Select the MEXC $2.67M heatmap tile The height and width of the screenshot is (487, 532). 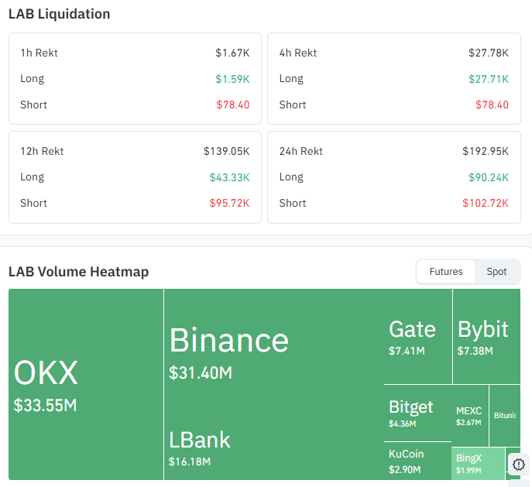coord(470,416)
